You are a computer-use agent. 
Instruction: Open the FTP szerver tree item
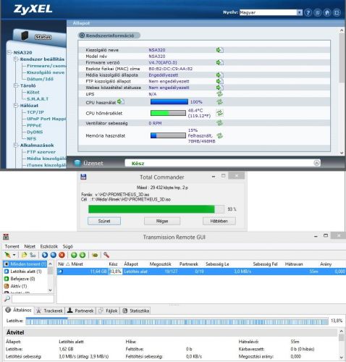[x=41, y=152]
